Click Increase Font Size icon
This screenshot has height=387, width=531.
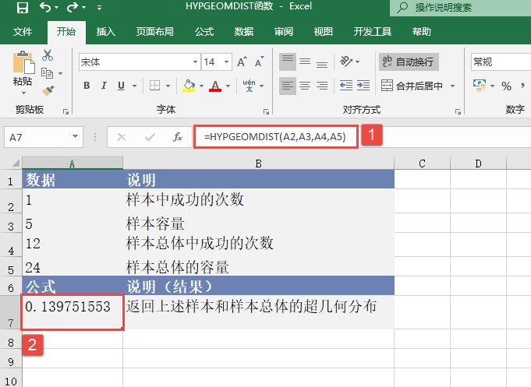[242, 62]
